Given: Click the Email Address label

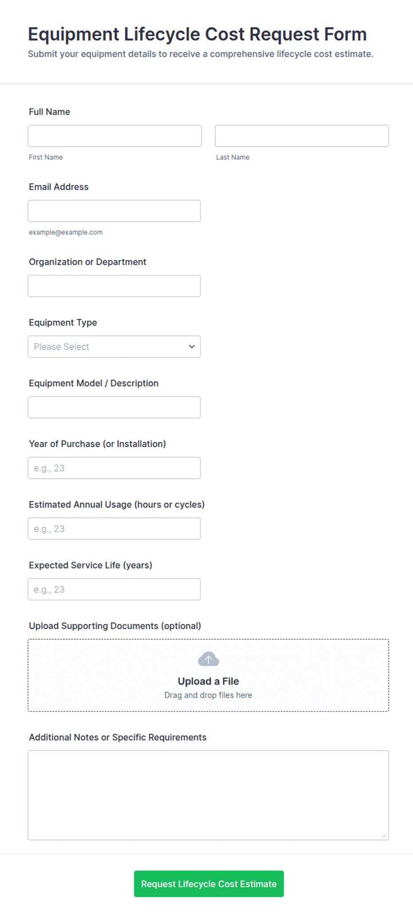Looking at the screenshot, I should [59, 187].
